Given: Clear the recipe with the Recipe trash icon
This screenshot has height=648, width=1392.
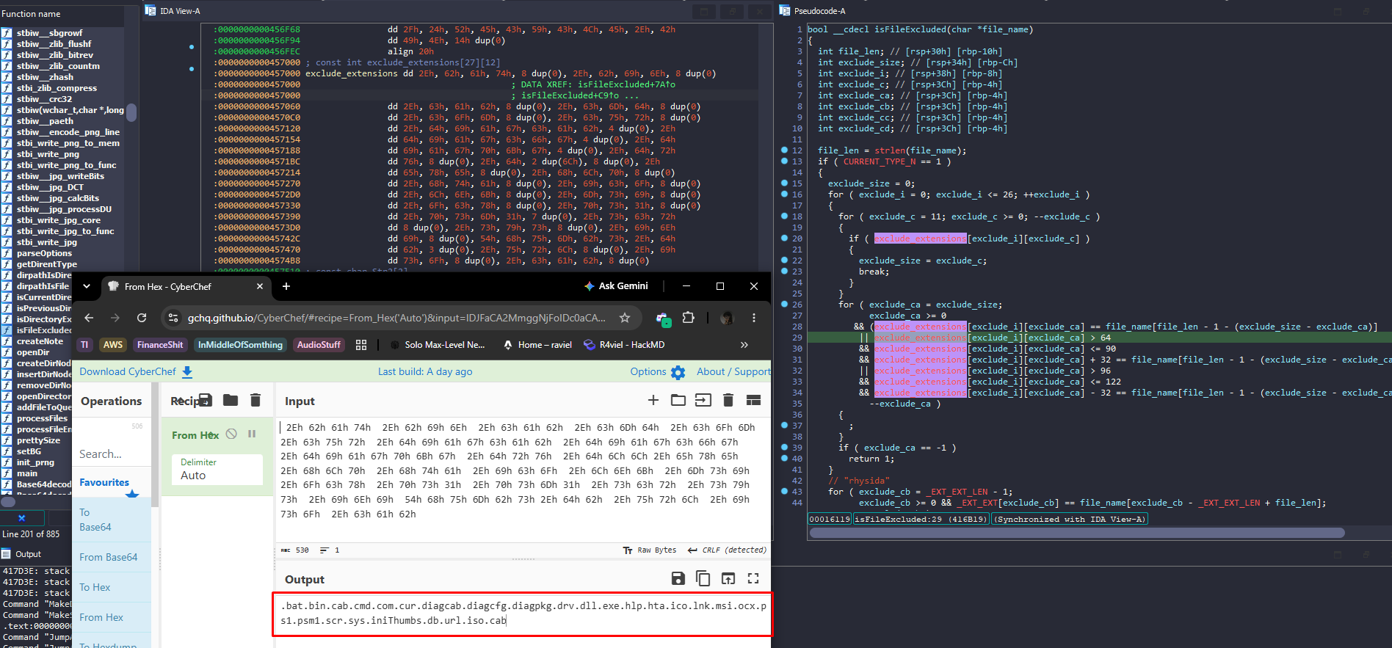Looking at the screenshot, I should (255, 400).
